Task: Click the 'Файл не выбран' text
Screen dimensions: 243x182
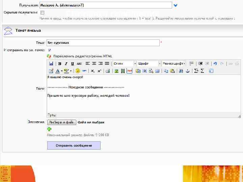Action: point(91,122)
